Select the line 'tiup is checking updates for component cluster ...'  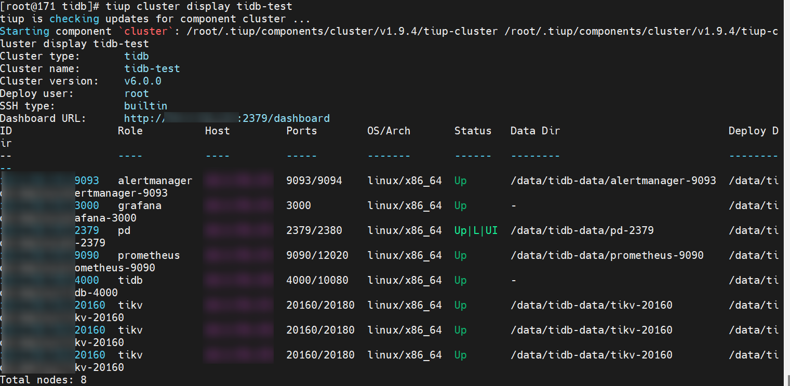pos(155,19)
